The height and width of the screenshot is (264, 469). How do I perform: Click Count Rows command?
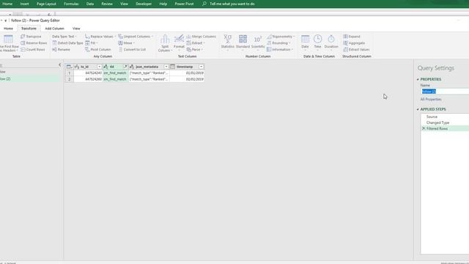coord(33,50)
